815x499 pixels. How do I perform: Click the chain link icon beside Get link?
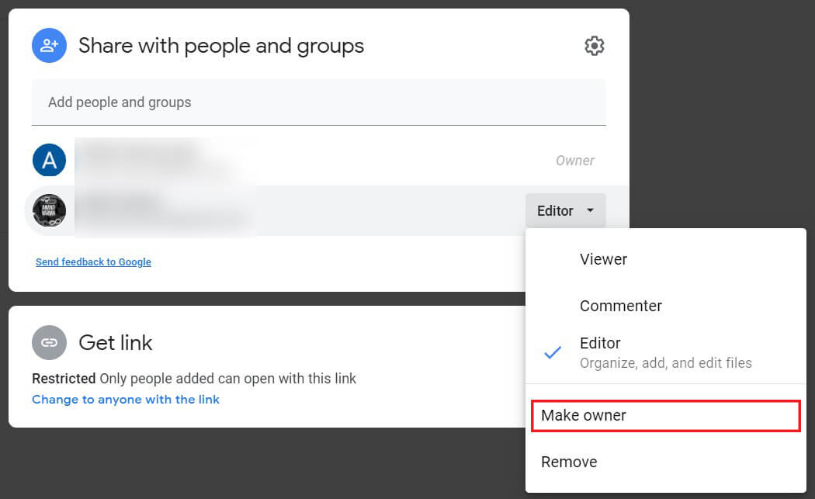[49, 342]
